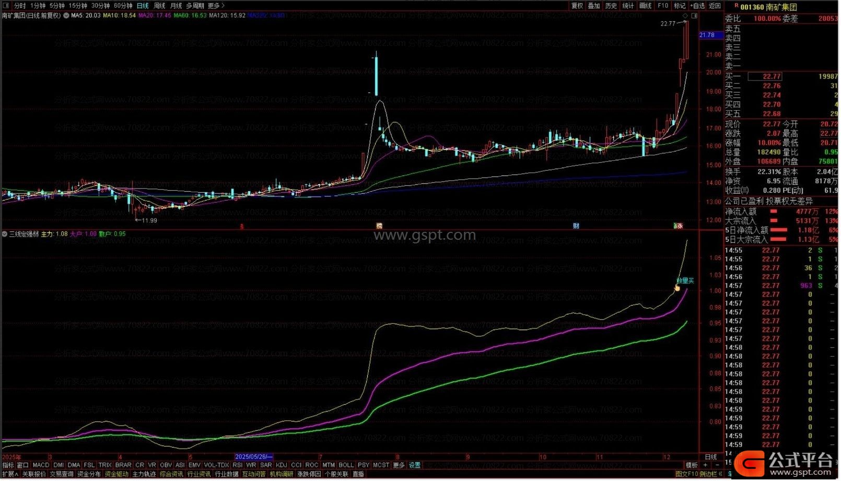Image resolution: width=841 pixels, height=481 pixels.
Task: Toggle the 三线定强弱 indicator collapse circle
Action: pyautogui.click(x=5, y=234)
